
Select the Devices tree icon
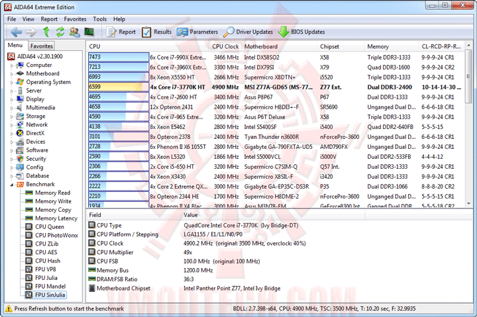(20, 142)
